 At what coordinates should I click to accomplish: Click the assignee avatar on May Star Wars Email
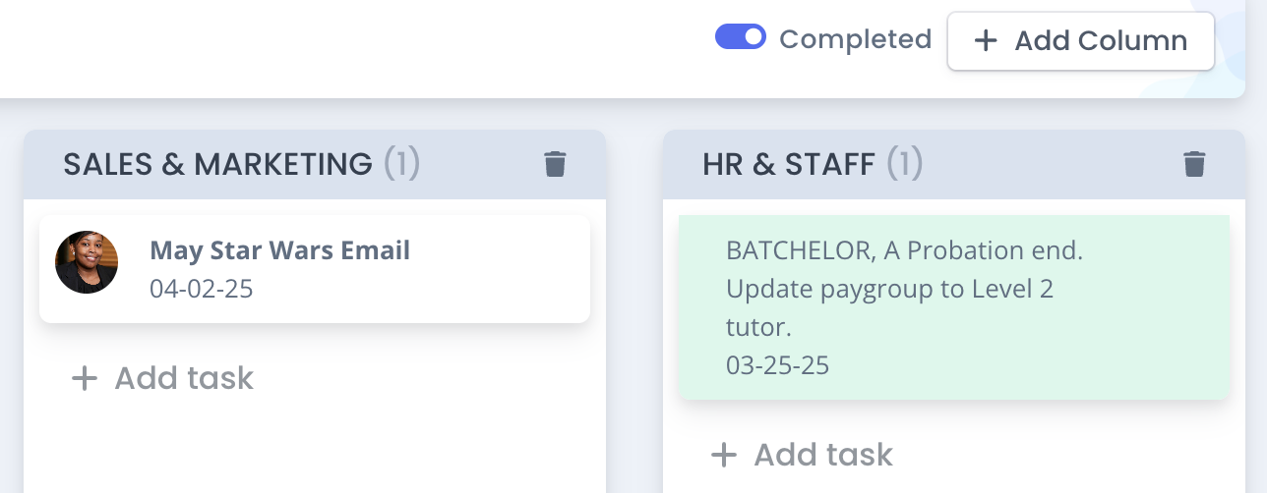87,262
